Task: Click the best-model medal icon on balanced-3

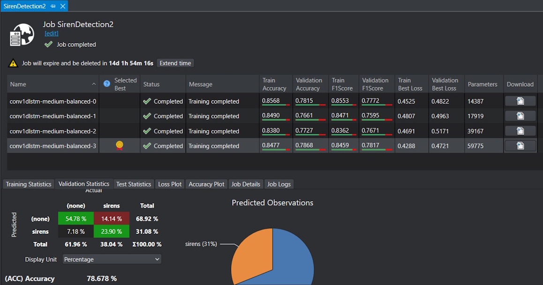Action: click(120, 146)
